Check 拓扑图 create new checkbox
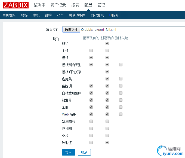The height and width of the screenshot is (158, 185). coord(107,129)
